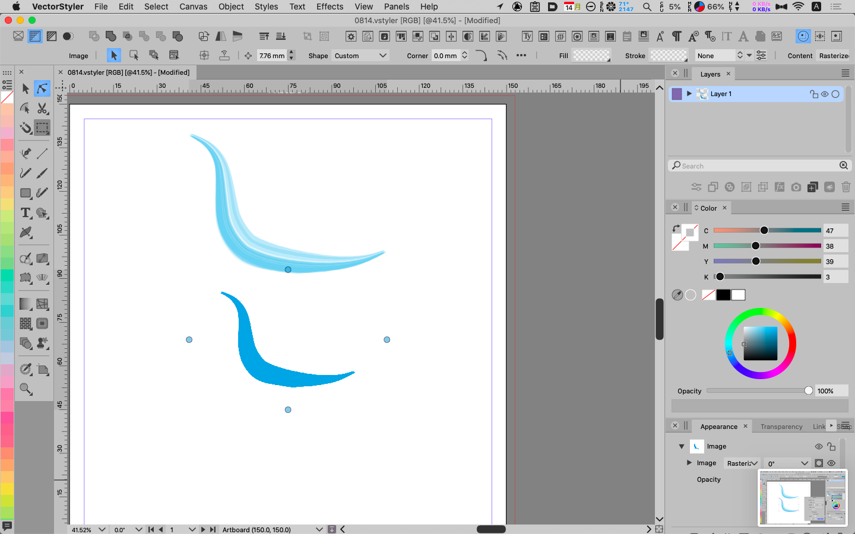Click the trash icon in Layers panel
The width and height of the screenshot is (855, 534).
tap(846, 187)
